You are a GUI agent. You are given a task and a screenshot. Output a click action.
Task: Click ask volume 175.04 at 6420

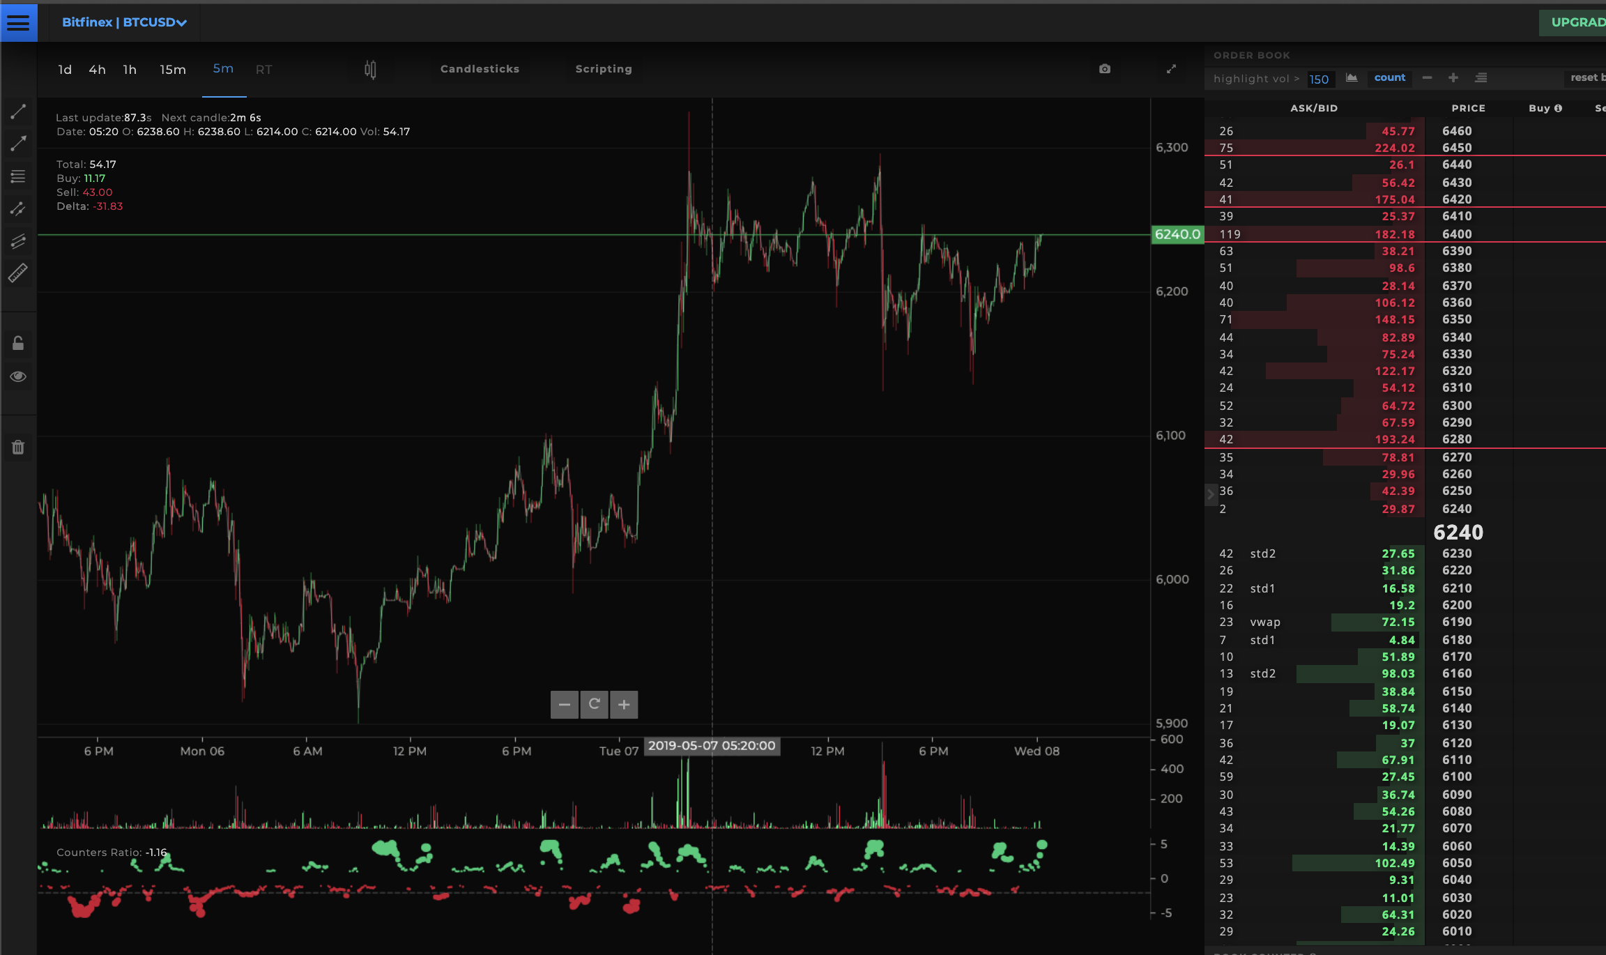1395,199
